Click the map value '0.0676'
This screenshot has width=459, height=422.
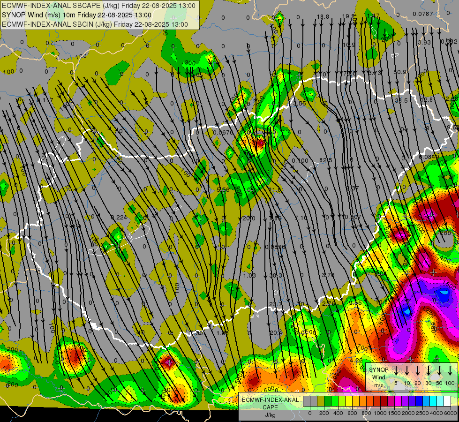[223, 133]
